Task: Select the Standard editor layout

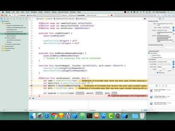Action: pos(155,15)
